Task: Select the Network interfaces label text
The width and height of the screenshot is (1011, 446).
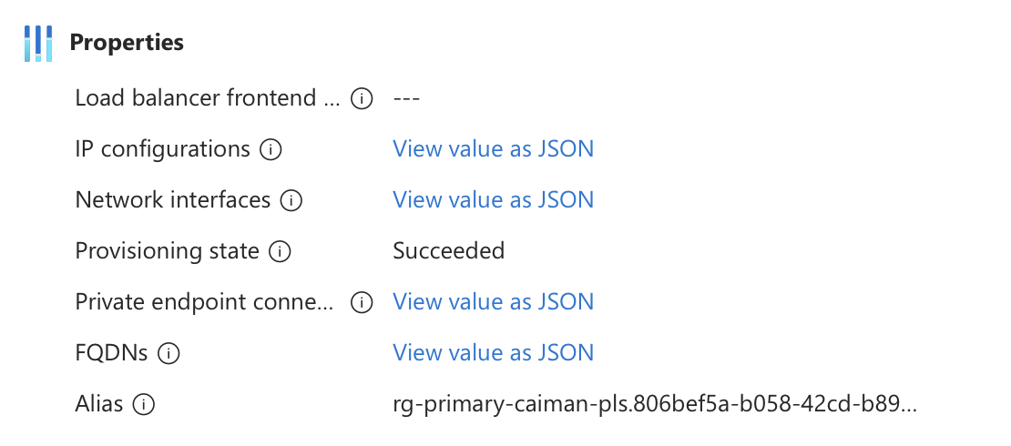Action: (173, 200)
